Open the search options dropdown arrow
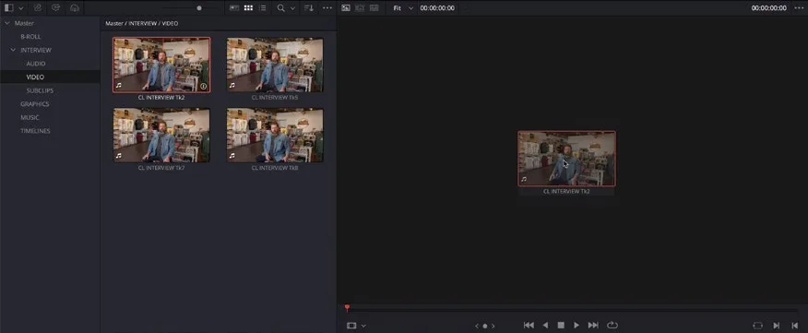The height and width of the screenshot is (333, 808). (x=292, y=8)
